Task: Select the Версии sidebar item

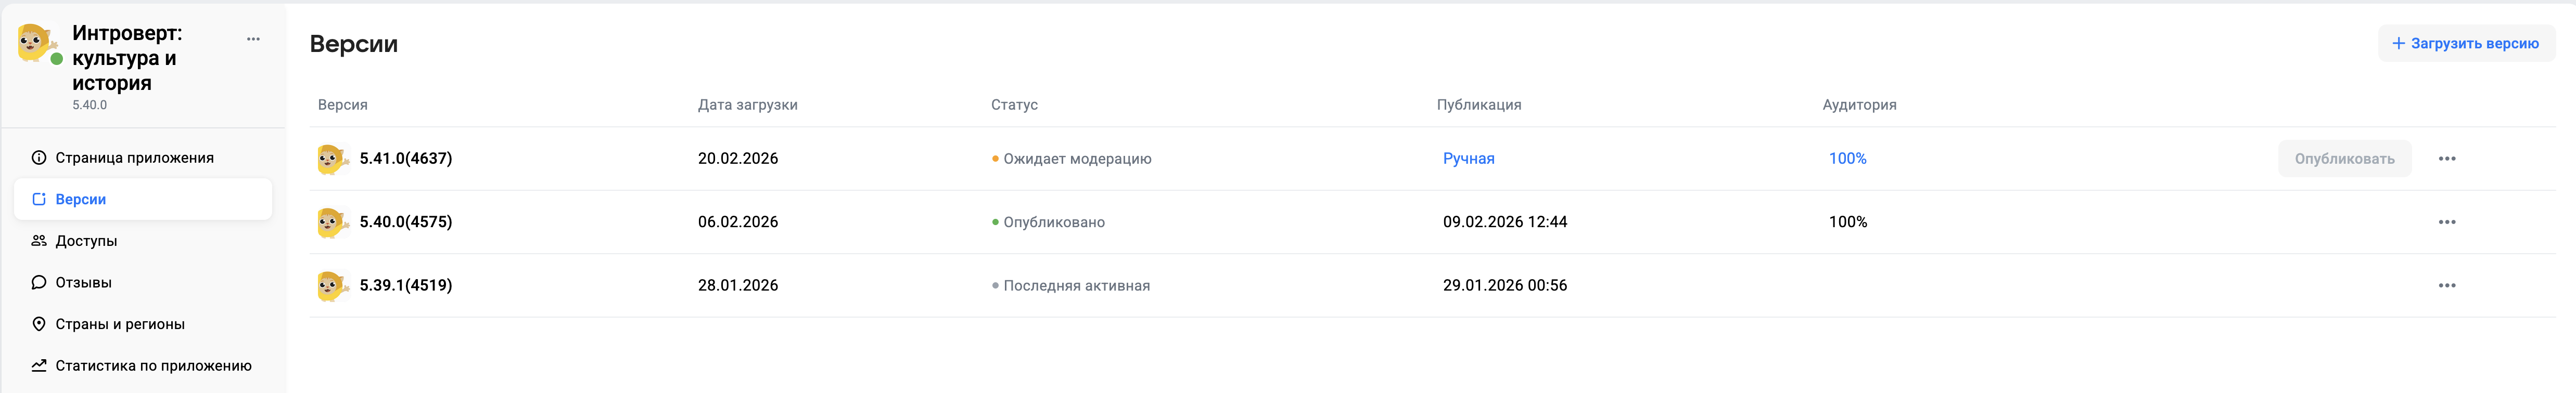Action: [x=81, y=199]
